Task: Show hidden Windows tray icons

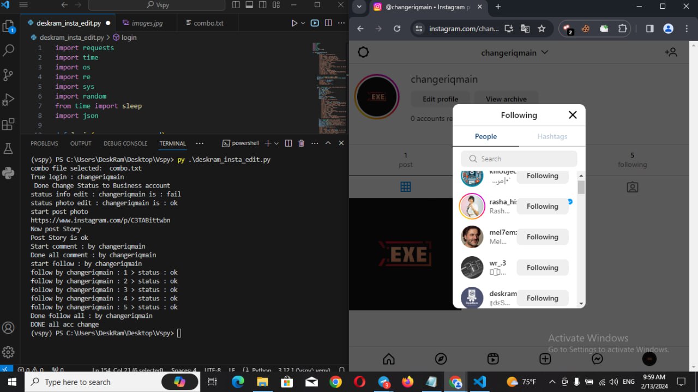Action: coord(552,382)
